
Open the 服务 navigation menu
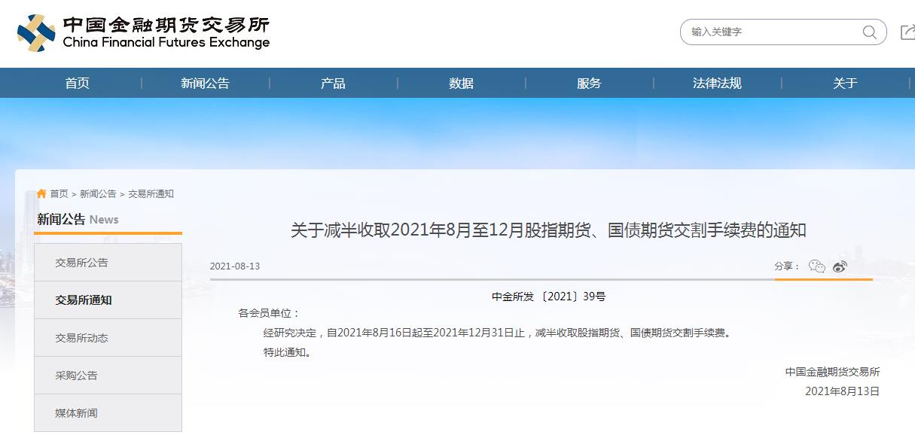click(589, 84)
